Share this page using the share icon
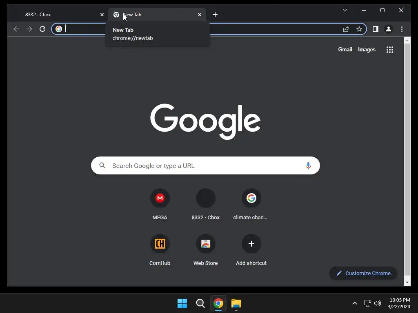The image size is (418, 313). tap(346, 29)
